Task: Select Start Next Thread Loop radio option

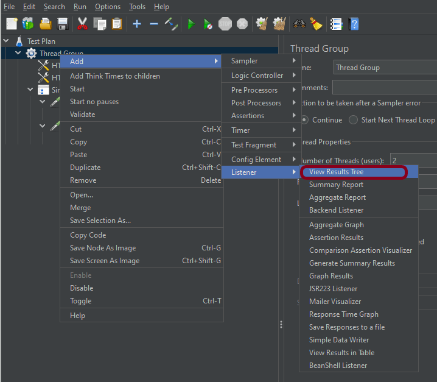Action: click(354, 120)
